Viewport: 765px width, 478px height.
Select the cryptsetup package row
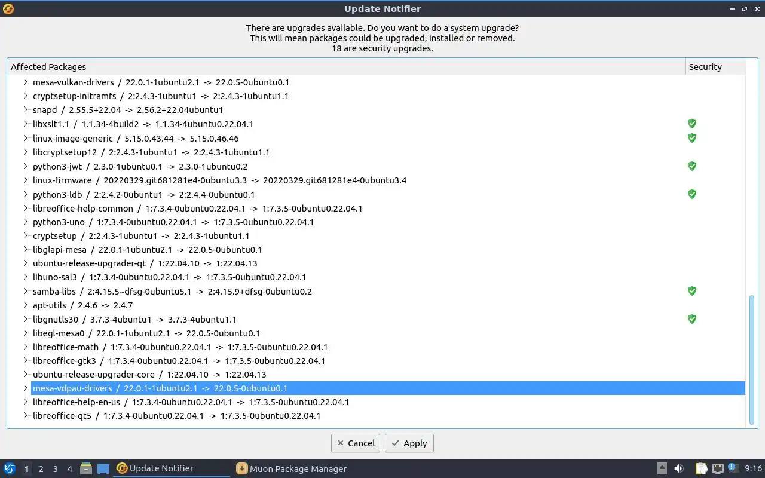click(x=388, y=235)
